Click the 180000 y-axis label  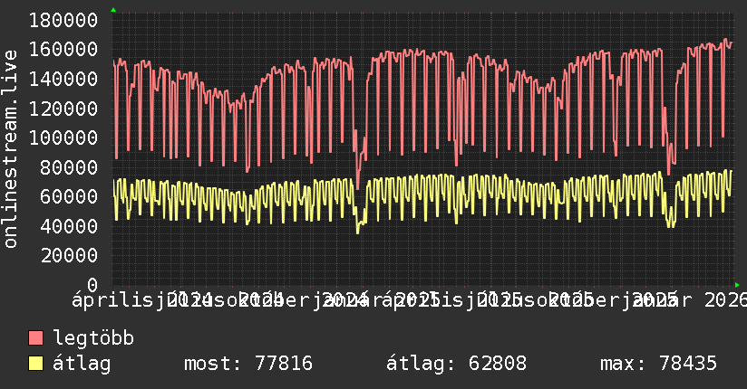(63, 21)
